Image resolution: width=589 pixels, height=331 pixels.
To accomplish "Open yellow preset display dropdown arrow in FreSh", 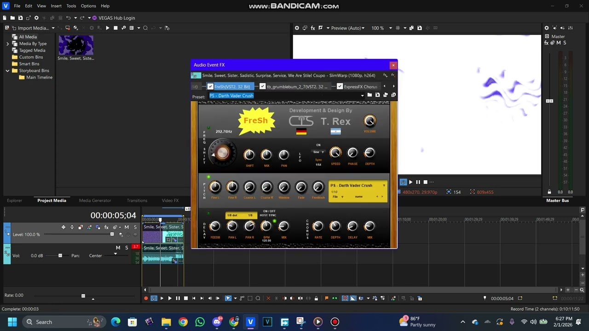I will click(x=384, y=185).
